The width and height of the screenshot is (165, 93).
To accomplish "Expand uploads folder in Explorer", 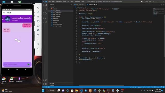I will click(x=61, y=9).
